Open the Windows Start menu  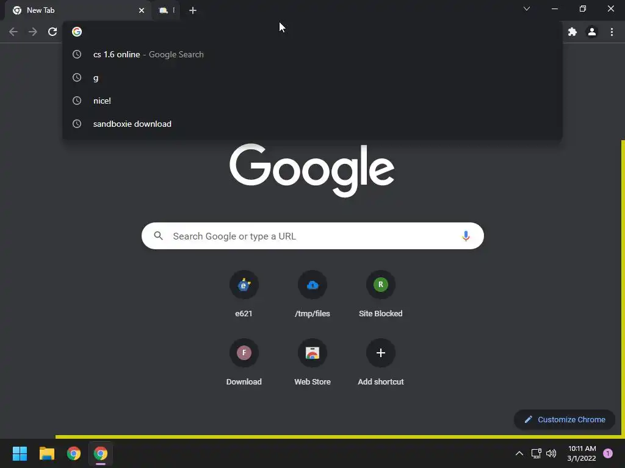[20, 453]
